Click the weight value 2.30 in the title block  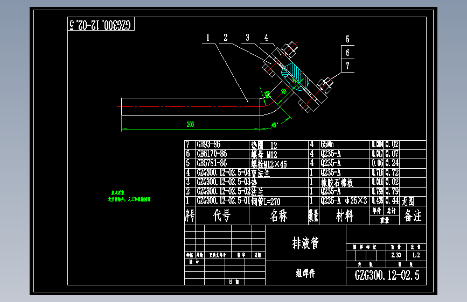[x=396, y=255]
